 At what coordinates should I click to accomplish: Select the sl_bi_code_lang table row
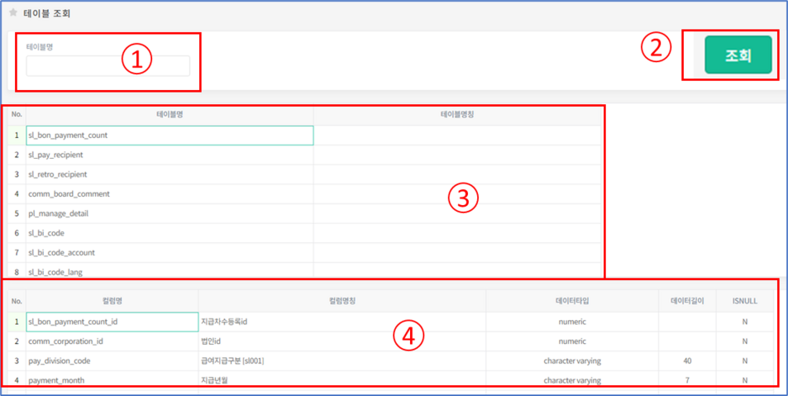[x=55, y=271]
